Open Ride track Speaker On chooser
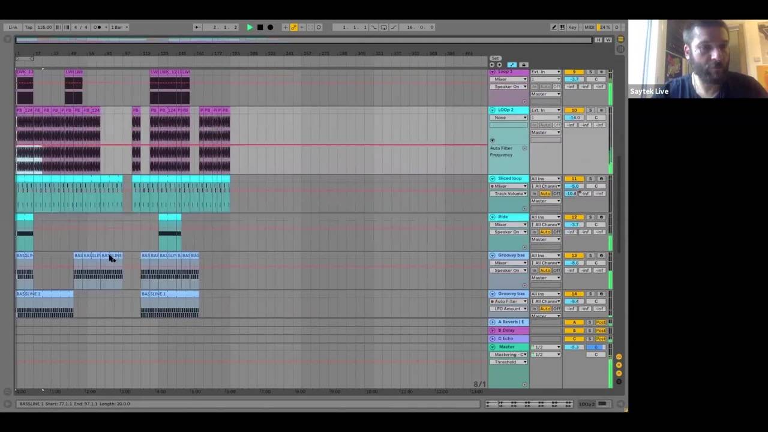Image resolution: width=768 pixels, height=432 pixels. [509, 232]
